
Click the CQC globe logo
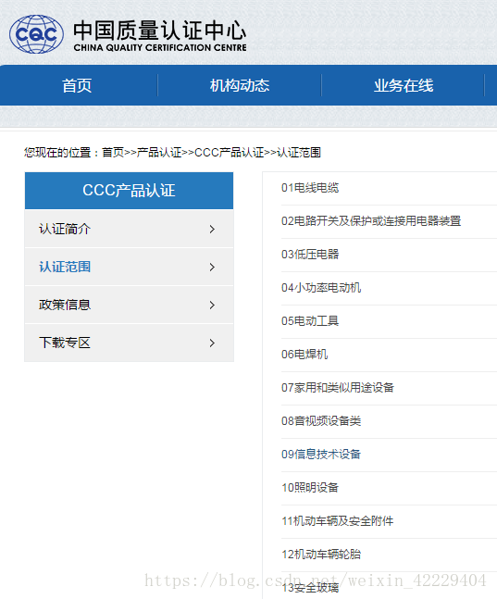[x=36, y=34]
